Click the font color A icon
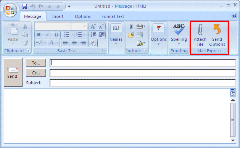Screen dimensions: 240x148 pyautogui.click(x=52, y=43)
